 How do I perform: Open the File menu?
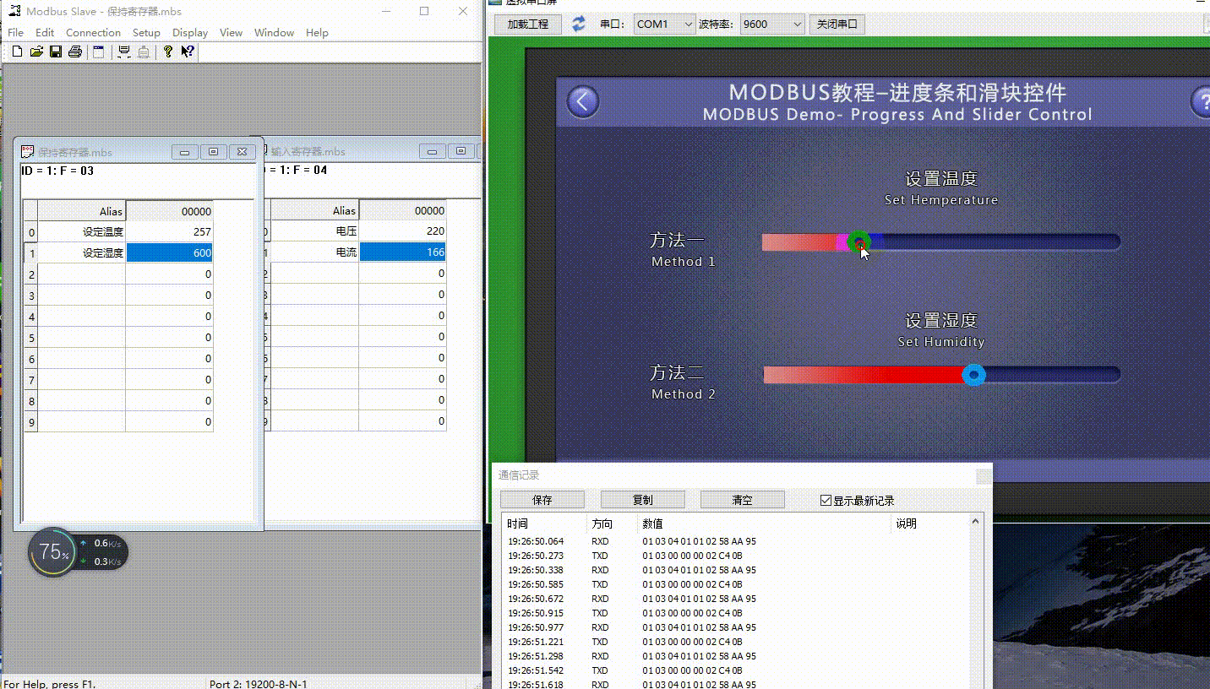pos(15,33)
